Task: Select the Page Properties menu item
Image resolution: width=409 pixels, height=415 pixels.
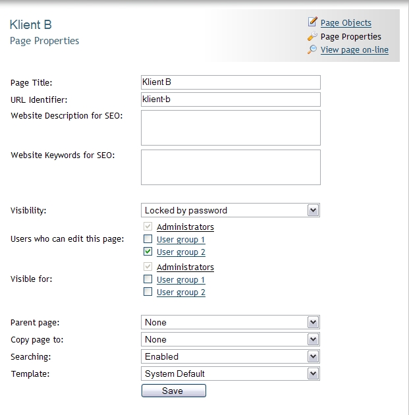Action: [x=351, y=36]
